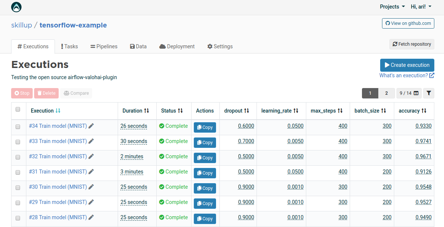Screen dimensions: 444x227
Task: Sort by batch_size column arrows
Action: pyautogui.click(x=383, y=111)
